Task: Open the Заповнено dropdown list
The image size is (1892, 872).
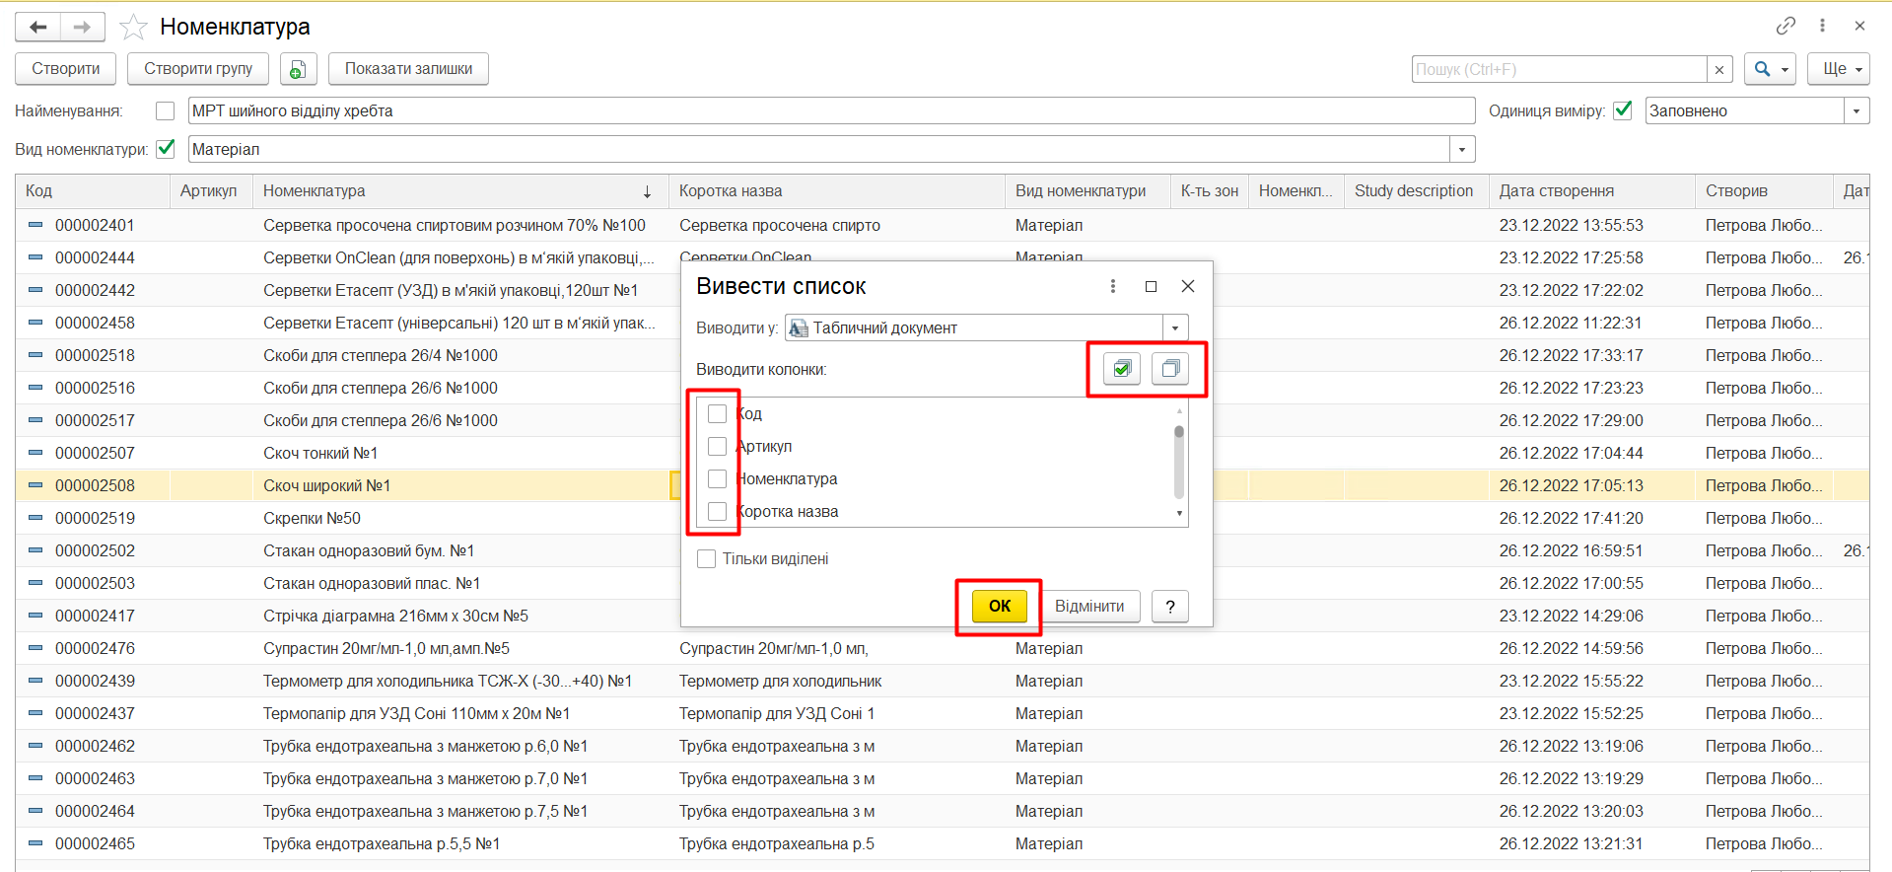Action: pos(1856,111)
